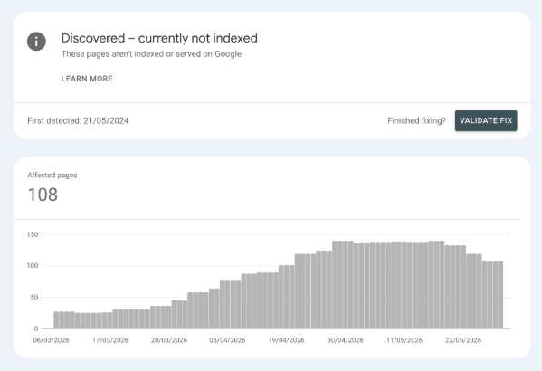Viewport: 542px width, 371px height.
Task: Click the 0 y-axis label
Action: coord(36,328)
